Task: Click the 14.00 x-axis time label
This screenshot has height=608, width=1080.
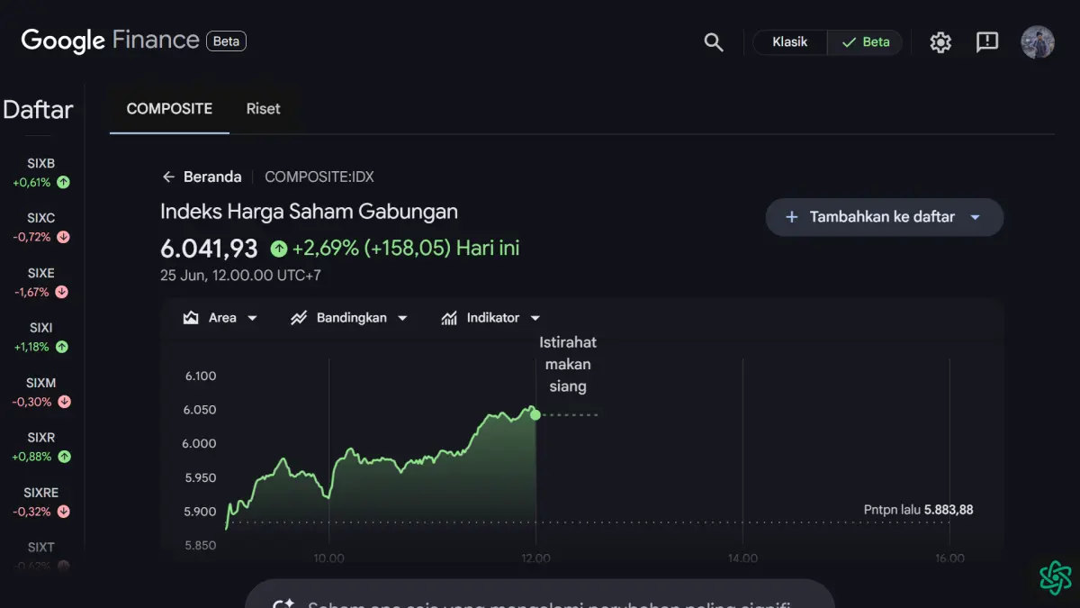Action: [742, 558]
